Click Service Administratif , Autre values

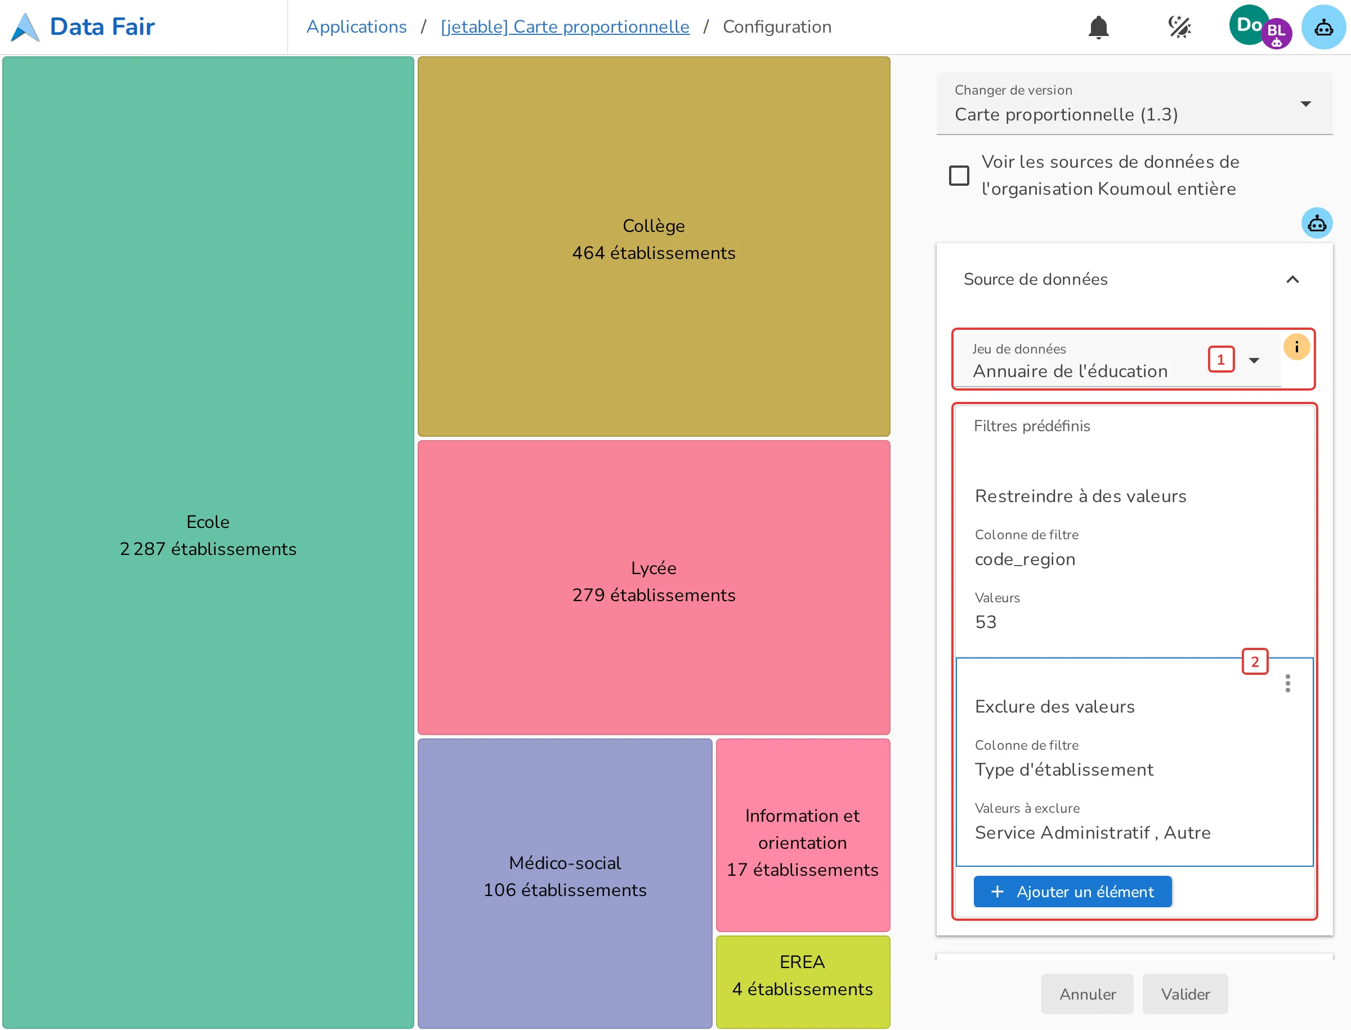(x=1092, y=832)
